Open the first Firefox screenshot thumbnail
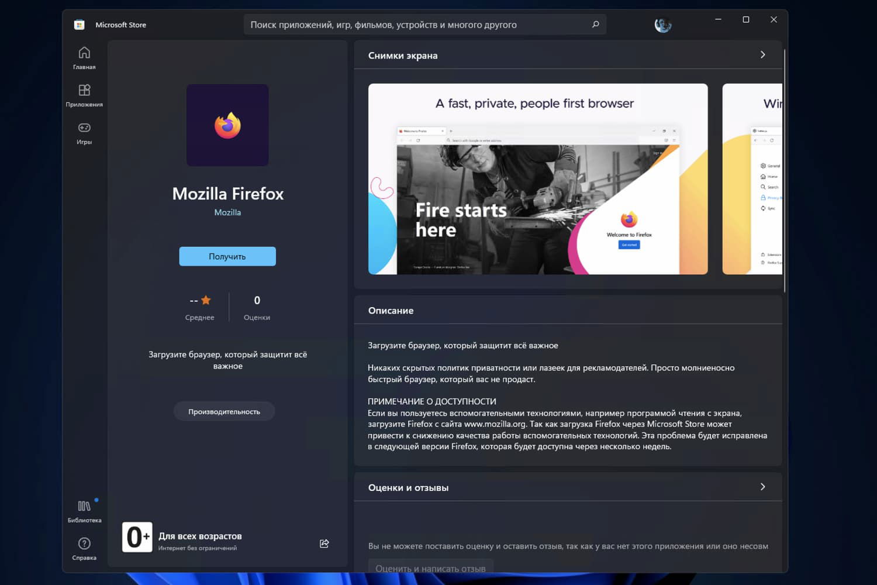 point(538,179)
